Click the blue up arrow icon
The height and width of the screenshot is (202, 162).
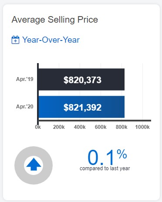tap(34, 164)
